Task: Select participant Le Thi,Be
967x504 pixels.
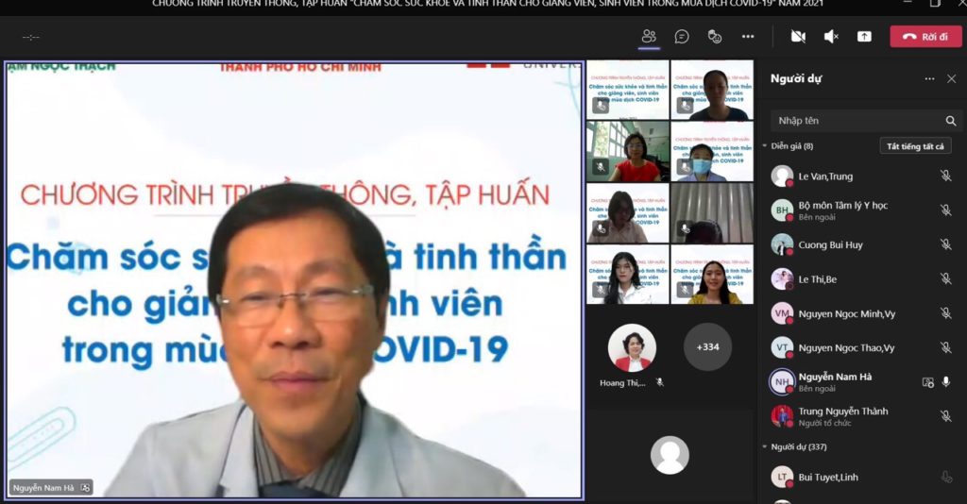Action: click(863, 279)
